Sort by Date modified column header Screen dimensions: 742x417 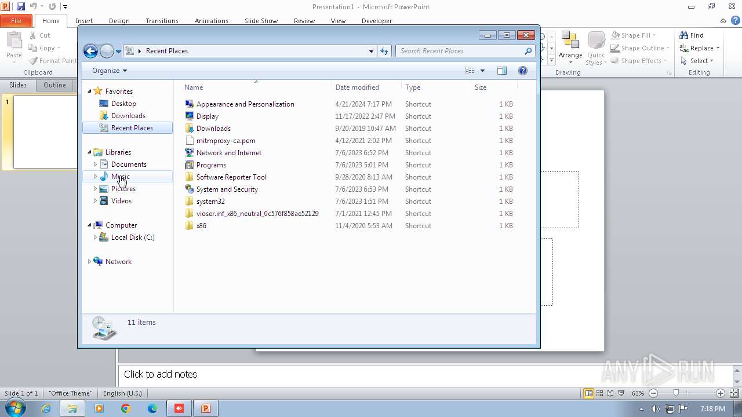(x=367, y=87)
